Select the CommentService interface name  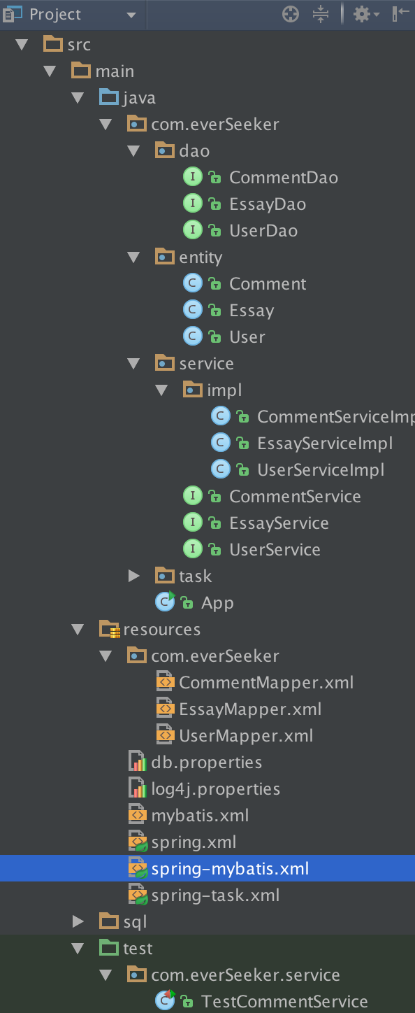(x=295, y=497)
